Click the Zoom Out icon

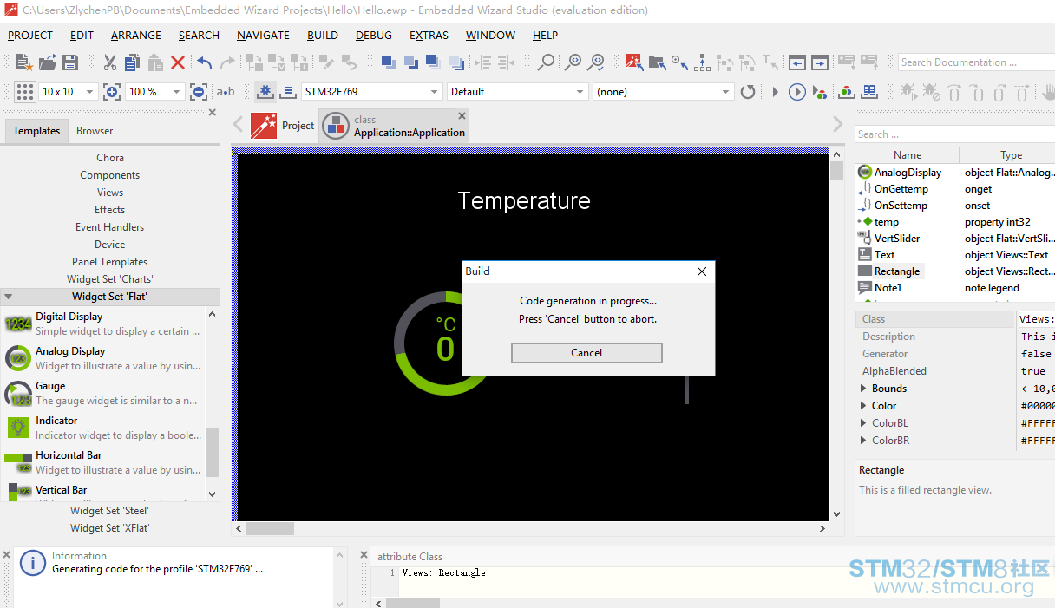(x=199, y=92)
